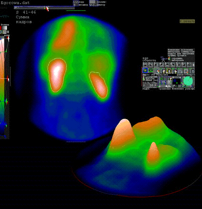Click the blue arrows comparison icon
The height and width of the screenshot is (209, 202).
pos(163,83)
